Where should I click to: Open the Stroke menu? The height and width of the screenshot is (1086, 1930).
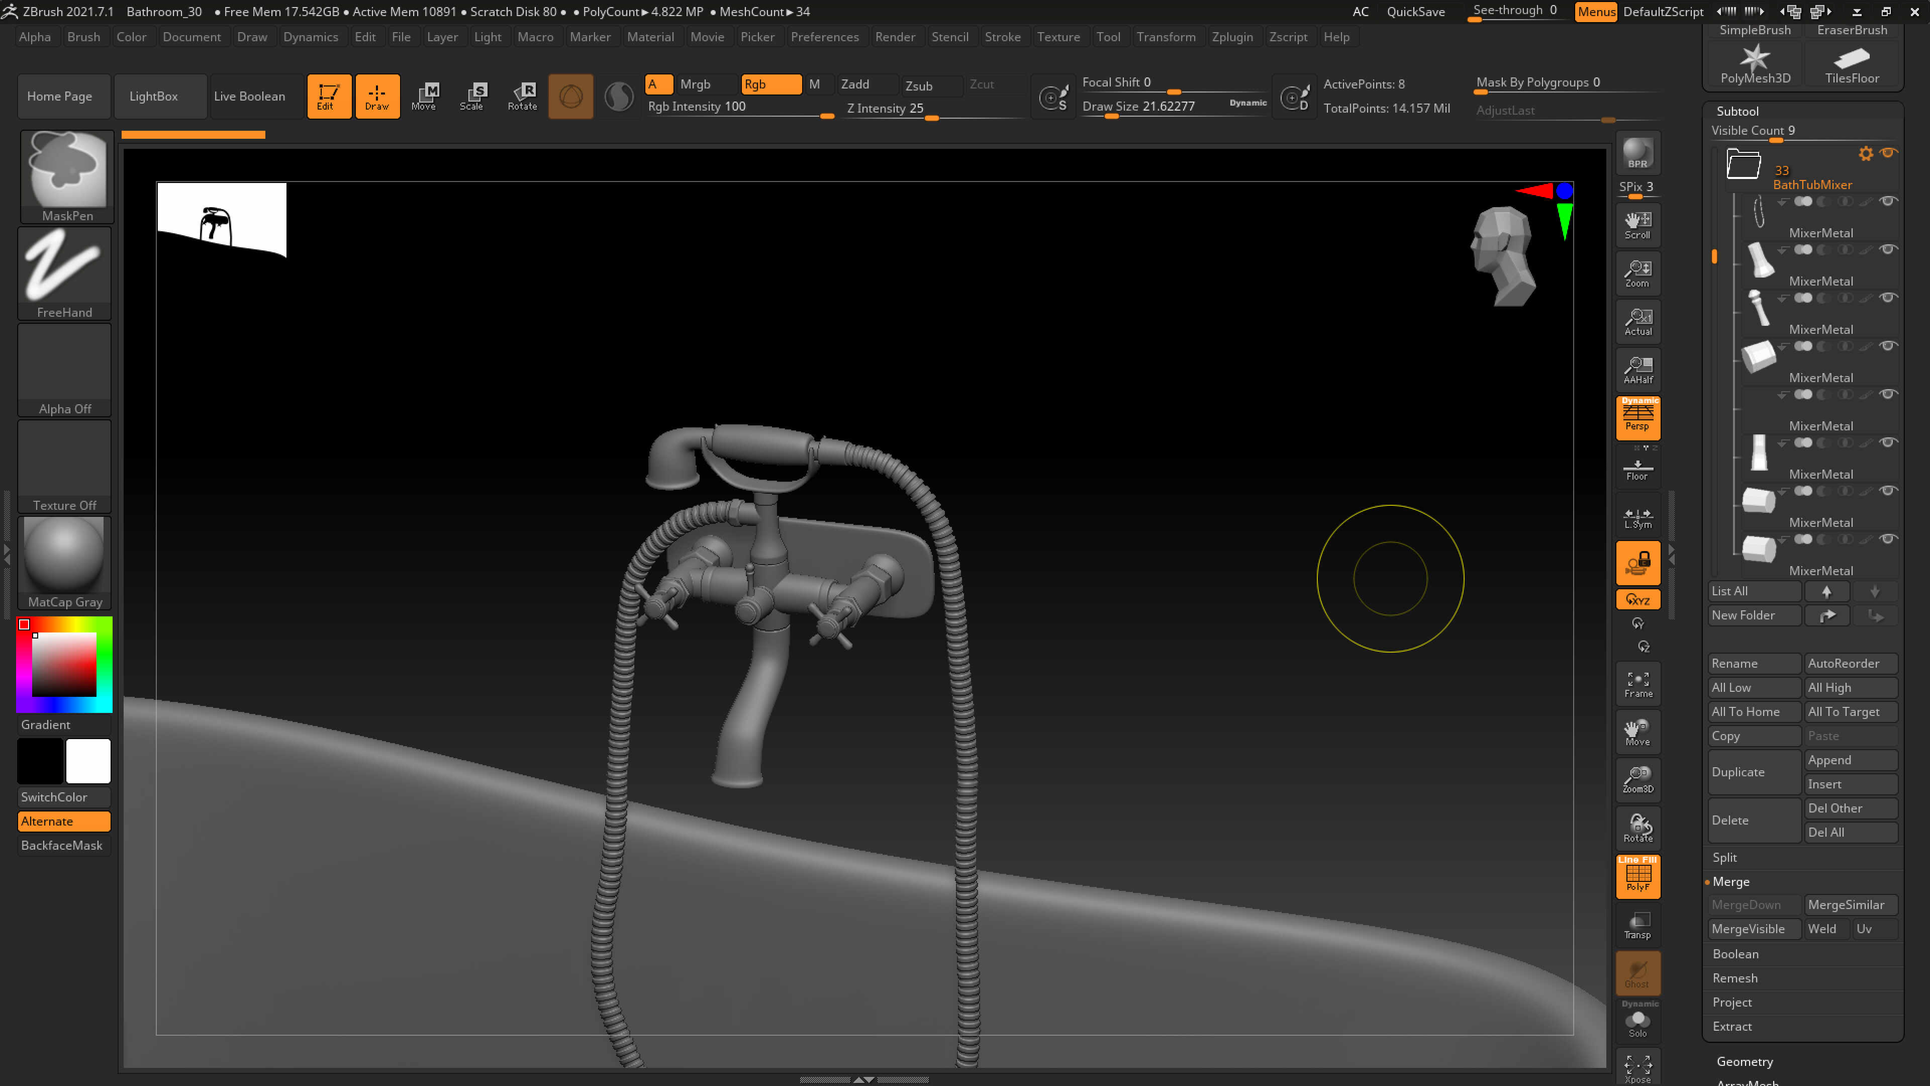click(1003, 37)
